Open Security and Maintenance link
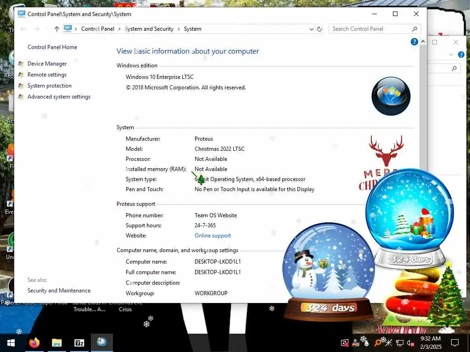470x352 pixels. (x=59, y=290)
